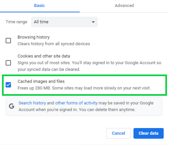Enable the Browsing history checkbox
Screen dimensions: 169x145
pos(8,41)
